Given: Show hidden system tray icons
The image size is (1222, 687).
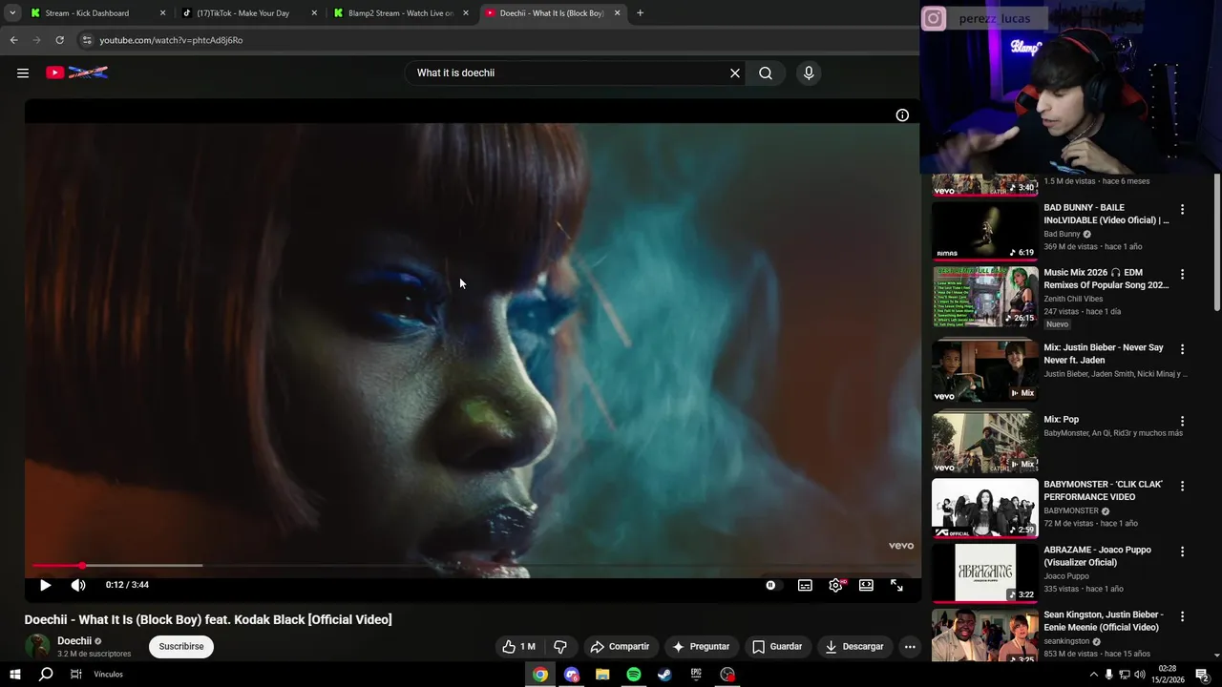Looking at the screenshot, I should [x=1093, y=675].
